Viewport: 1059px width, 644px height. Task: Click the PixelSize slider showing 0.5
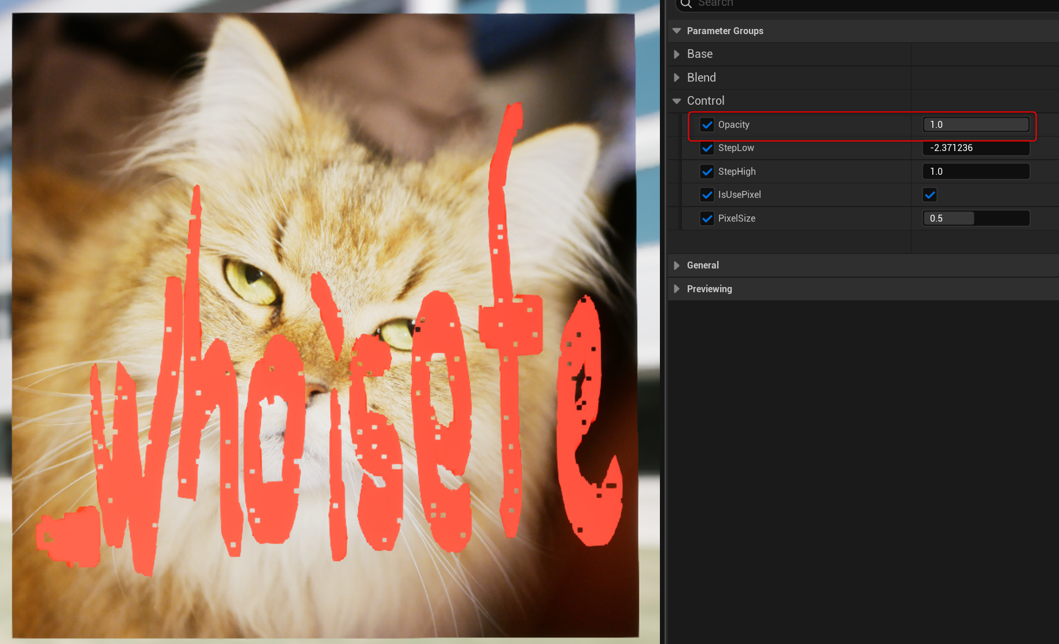coord(976,218)
